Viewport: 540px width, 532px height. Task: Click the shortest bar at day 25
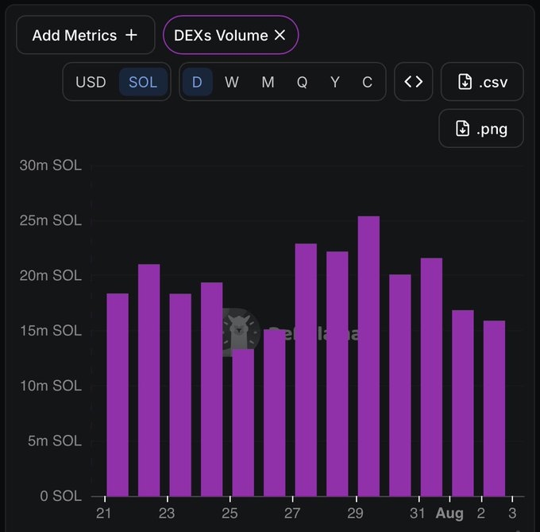(243, 423)
